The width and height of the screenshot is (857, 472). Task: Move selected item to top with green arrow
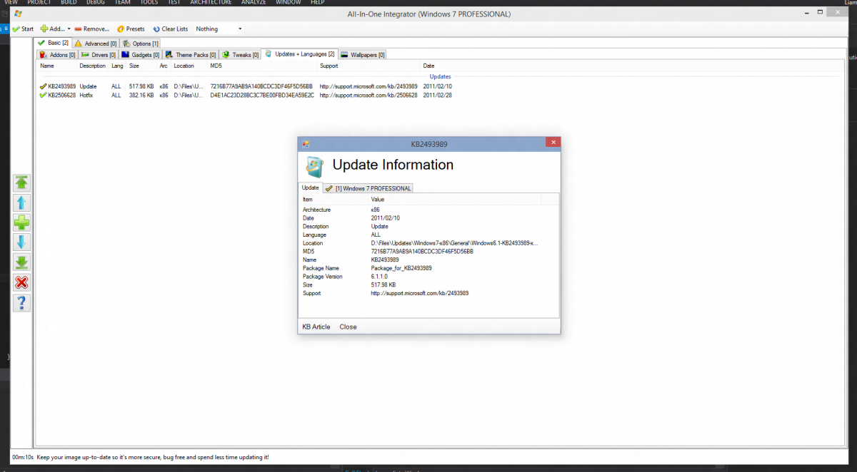pos(21,183)
